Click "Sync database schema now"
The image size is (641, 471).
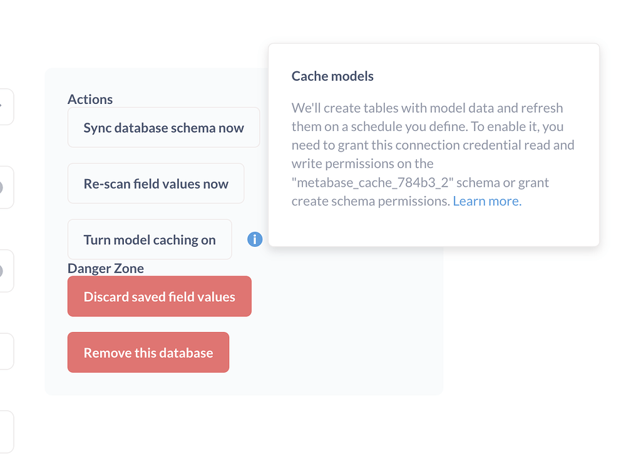coord(163,127)
